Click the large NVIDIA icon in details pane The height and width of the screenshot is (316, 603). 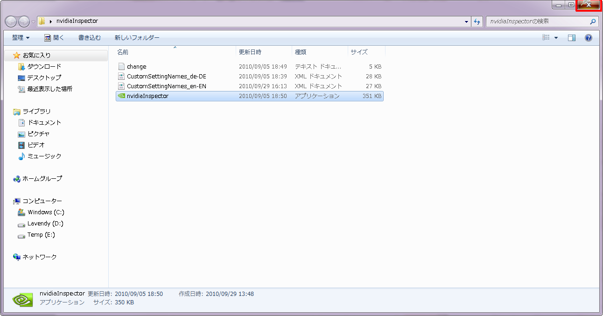(x=23, y=299)
